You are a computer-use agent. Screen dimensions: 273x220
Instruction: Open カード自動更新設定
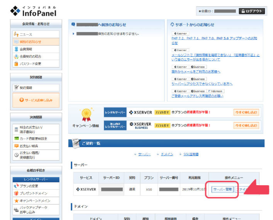click(x=36, y=139)
